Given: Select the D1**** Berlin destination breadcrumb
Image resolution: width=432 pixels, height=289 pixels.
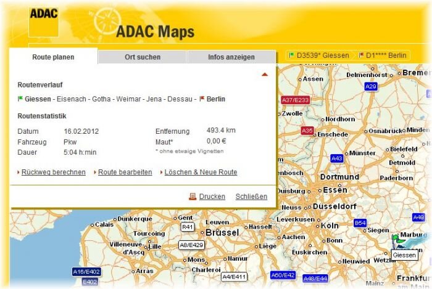Looking at the screenshot, I should (383, 55).
